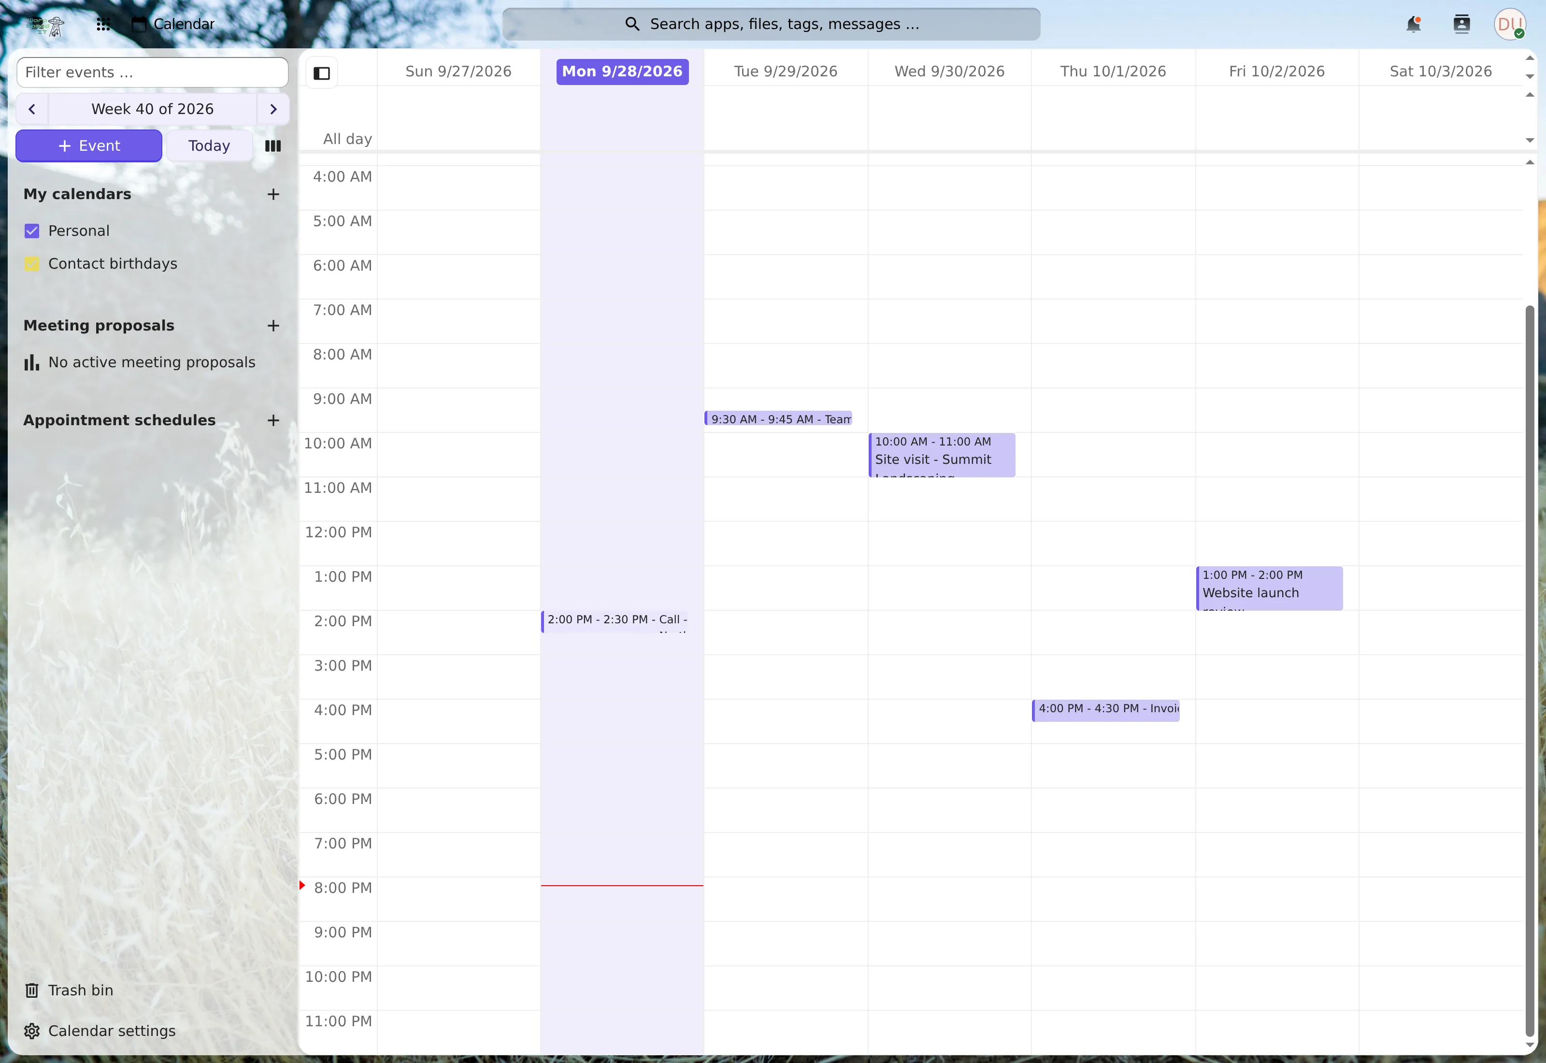Open the 9:30 AM Team event
1546x1063 pixels.
(x=778, y=419)
